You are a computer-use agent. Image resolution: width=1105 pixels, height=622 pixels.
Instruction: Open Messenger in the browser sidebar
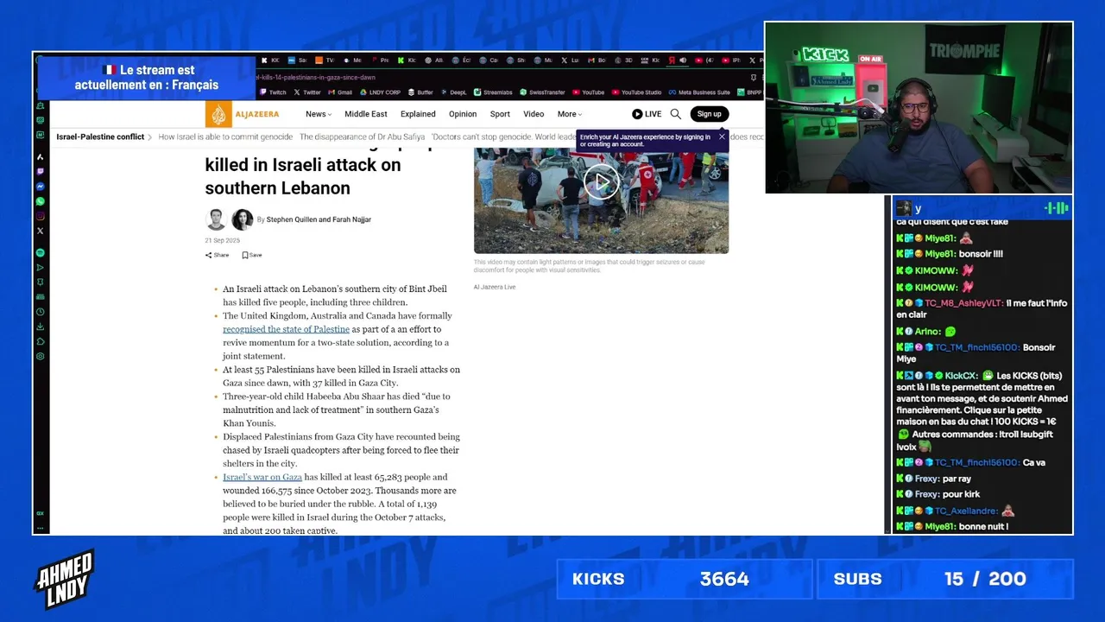click(41, 187)
